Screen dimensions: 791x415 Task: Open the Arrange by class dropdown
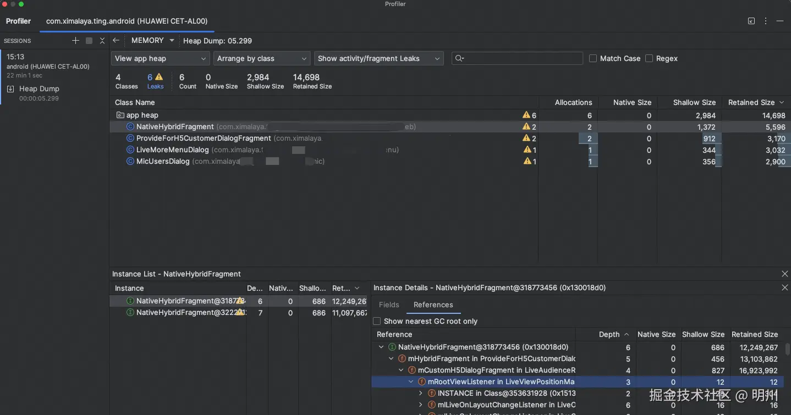pos(262,58)
